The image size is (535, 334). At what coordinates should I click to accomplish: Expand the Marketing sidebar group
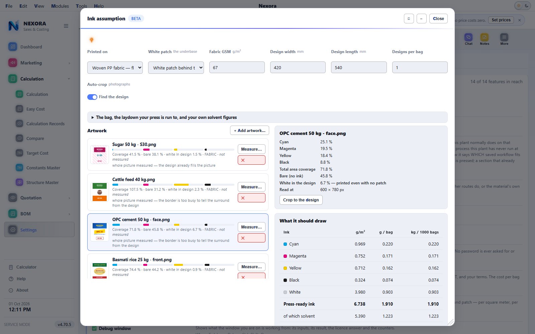(69, 63)
